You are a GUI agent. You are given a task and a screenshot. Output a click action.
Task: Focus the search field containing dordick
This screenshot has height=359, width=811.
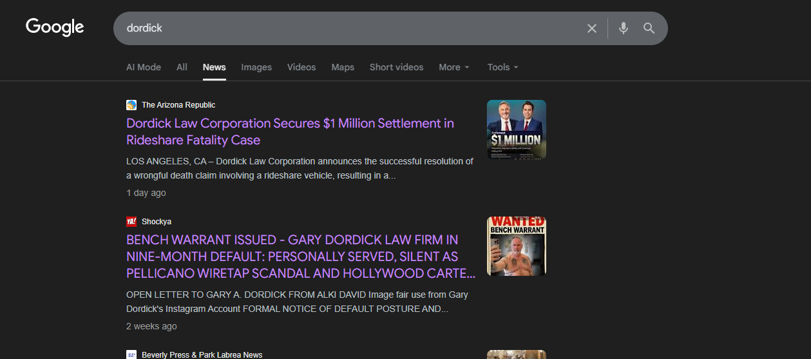click(348, 28)
